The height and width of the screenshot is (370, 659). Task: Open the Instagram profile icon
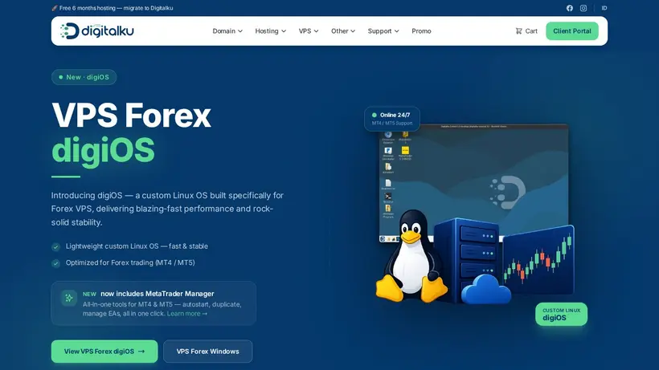point(583,8)
